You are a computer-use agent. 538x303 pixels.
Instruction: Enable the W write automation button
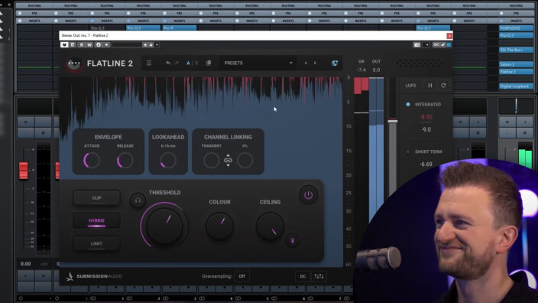[89, 44]
